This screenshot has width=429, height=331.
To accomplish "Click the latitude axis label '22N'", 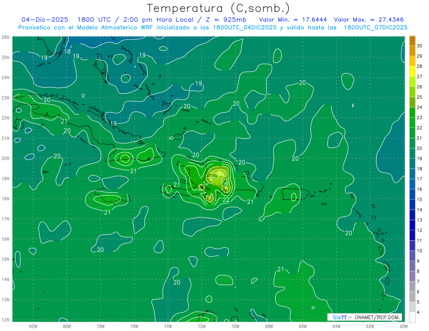I will click(x=5, y=118).
